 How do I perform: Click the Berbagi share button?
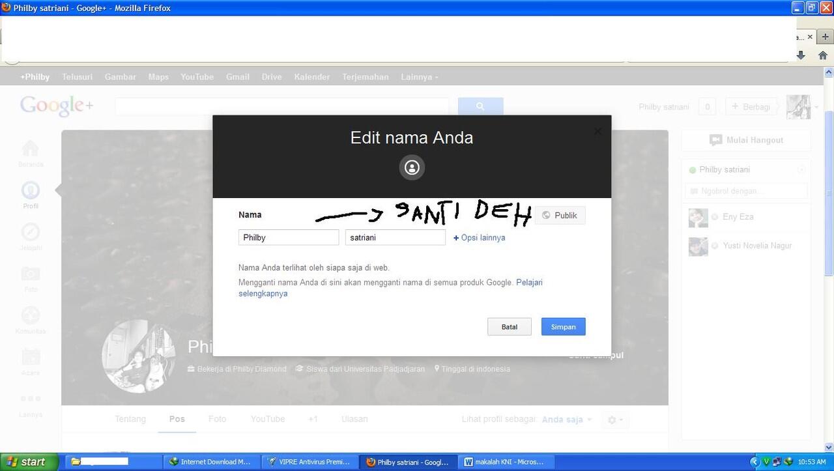coord(751,107)
